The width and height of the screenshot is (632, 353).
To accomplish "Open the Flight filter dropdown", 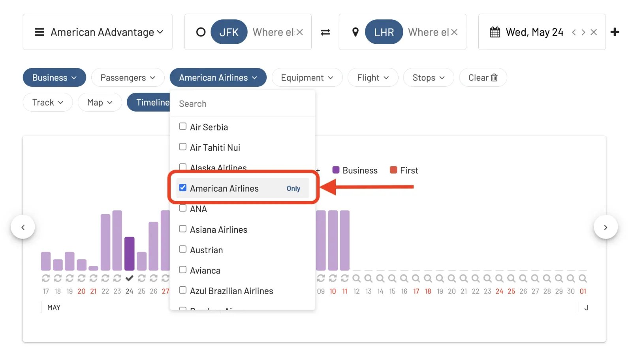I will coord(373,78).
